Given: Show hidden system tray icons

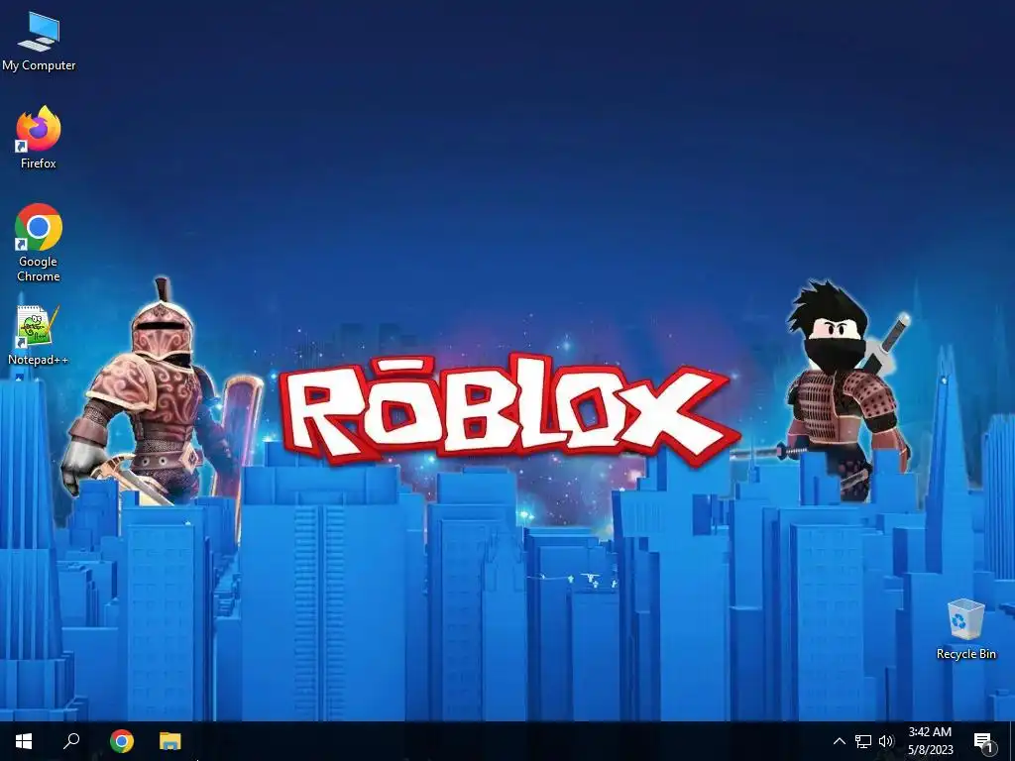Looking at the screenshot, I should point(839,741).
